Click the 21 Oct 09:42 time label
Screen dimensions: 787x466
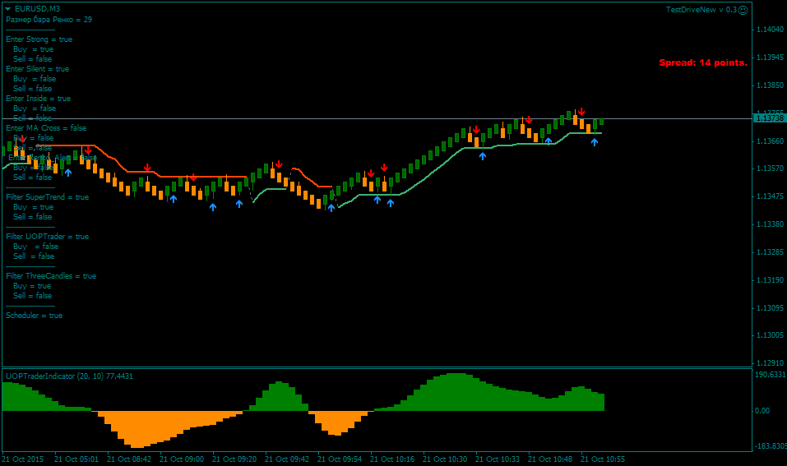[287, 459]
